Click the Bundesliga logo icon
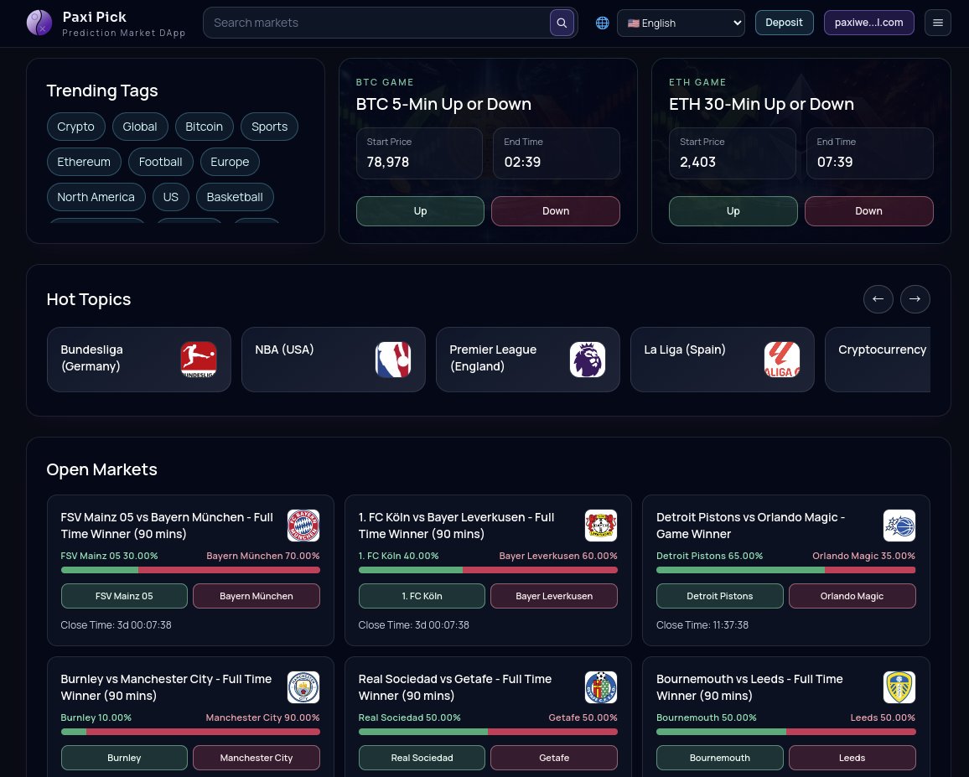Viewport: 969px width, 777px height. [199, 359]
